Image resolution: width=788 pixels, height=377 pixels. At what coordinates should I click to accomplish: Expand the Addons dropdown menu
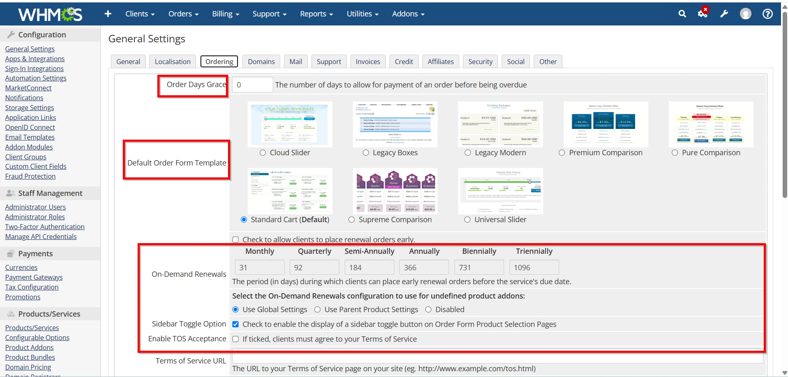(408, 14)
